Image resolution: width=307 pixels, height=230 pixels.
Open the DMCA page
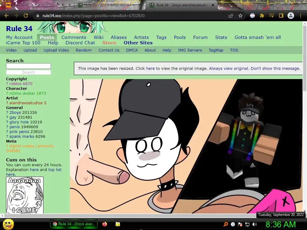[132, 50]
